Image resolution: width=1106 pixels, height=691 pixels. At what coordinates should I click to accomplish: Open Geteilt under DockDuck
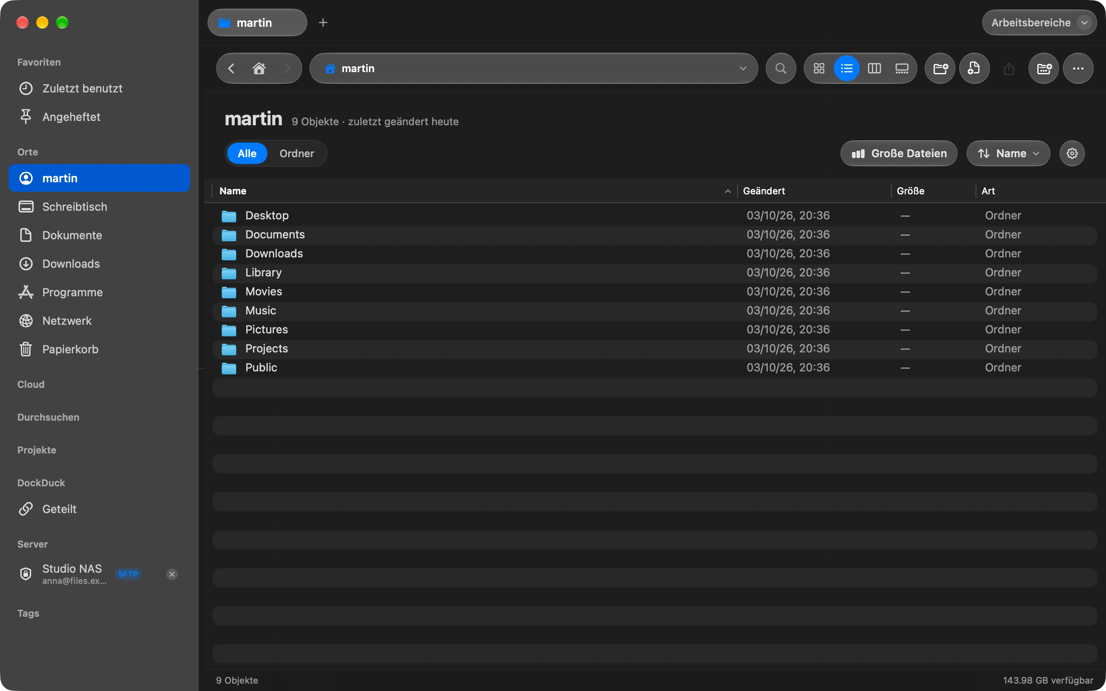(99, 509)
